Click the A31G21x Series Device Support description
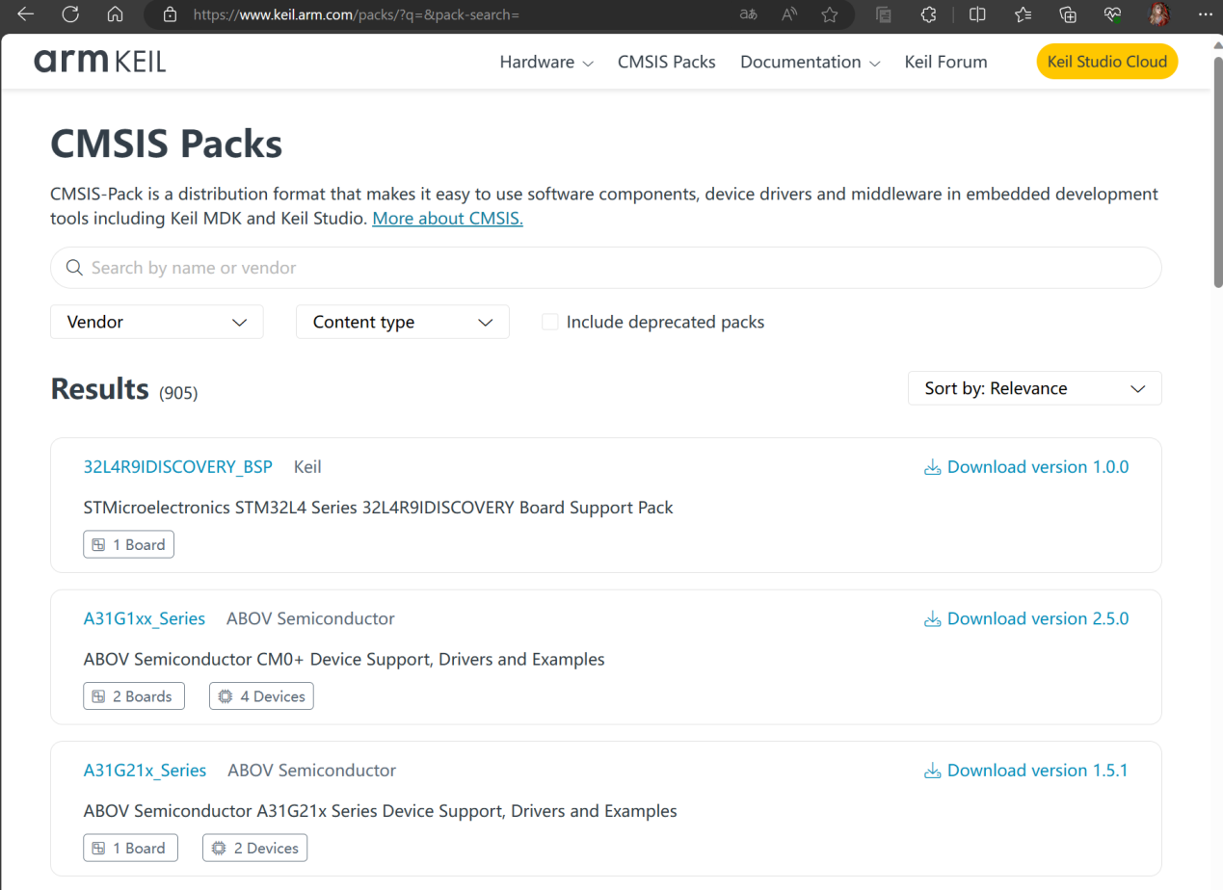This screenshot has height=890, width=1223. tap(381, 811)
